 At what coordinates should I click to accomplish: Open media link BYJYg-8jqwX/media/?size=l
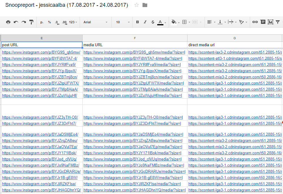pos(132,71)
